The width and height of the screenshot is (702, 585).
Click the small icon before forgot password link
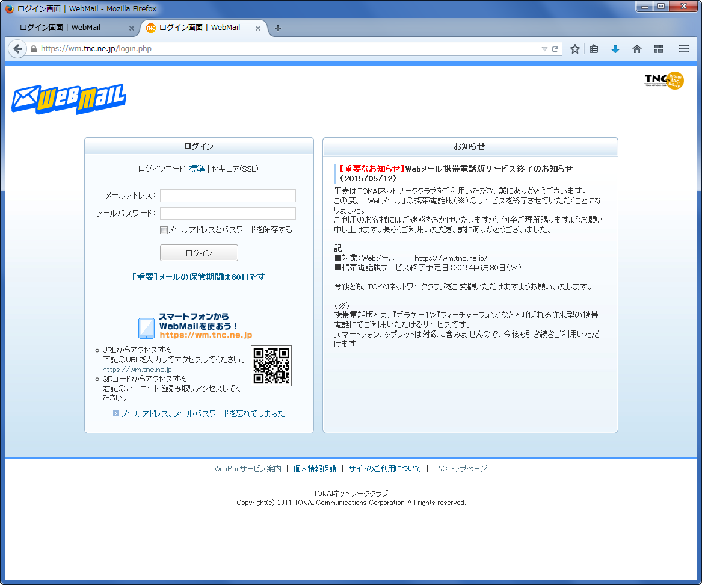(x=116, y=414)
